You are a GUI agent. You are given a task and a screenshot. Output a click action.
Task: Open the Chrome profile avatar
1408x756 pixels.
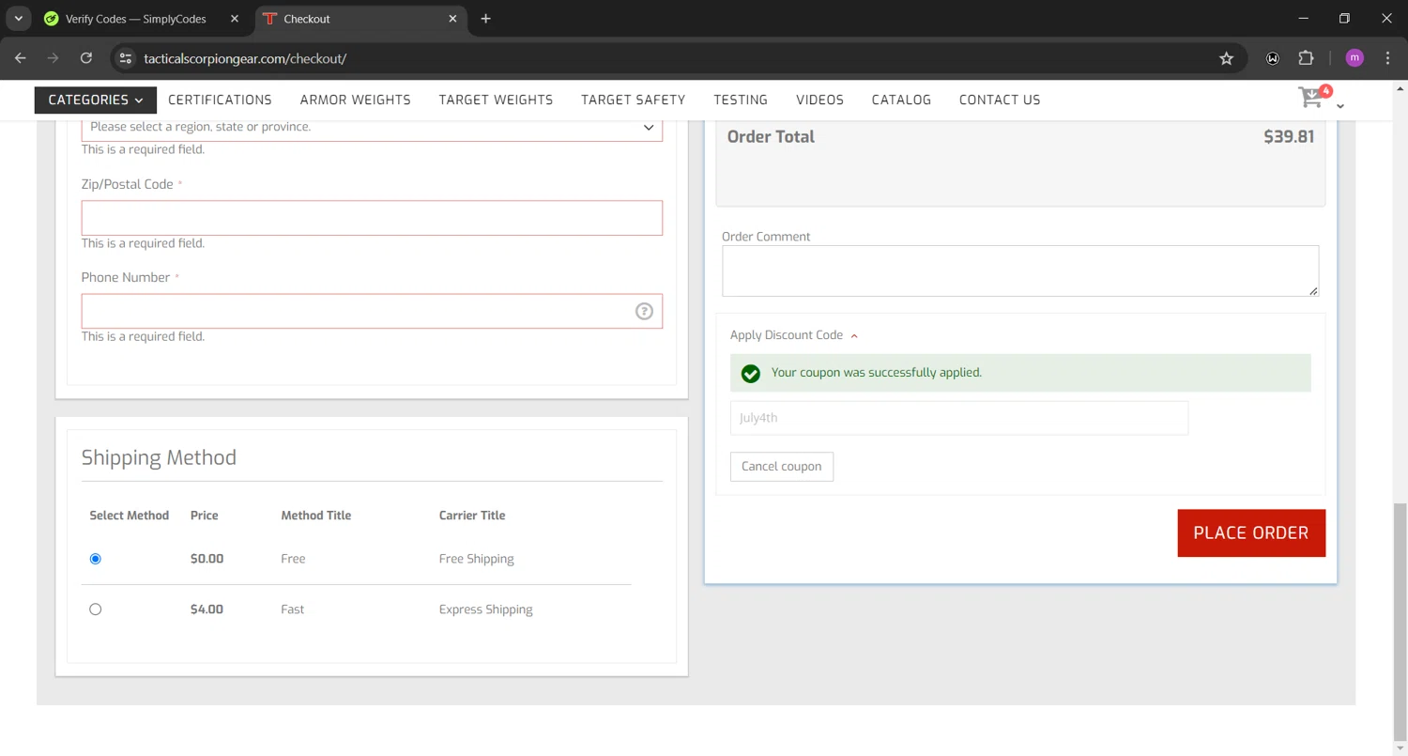pos(1354,58)
